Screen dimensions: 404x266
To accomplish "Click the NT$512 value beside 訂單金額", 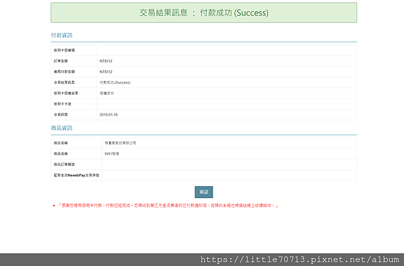I will coord(106,61).
